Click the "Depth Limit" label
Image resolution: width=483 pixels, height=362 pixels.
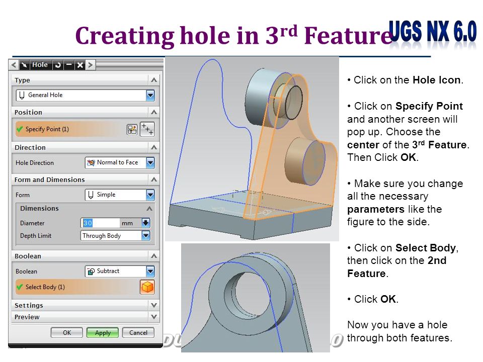(x=36, y=236)
